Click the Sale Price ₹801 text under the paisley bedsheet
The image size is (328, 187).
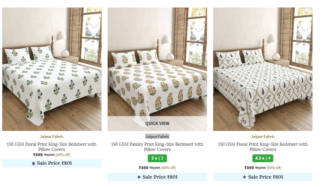pyautogui.click(x=160, y=177)
